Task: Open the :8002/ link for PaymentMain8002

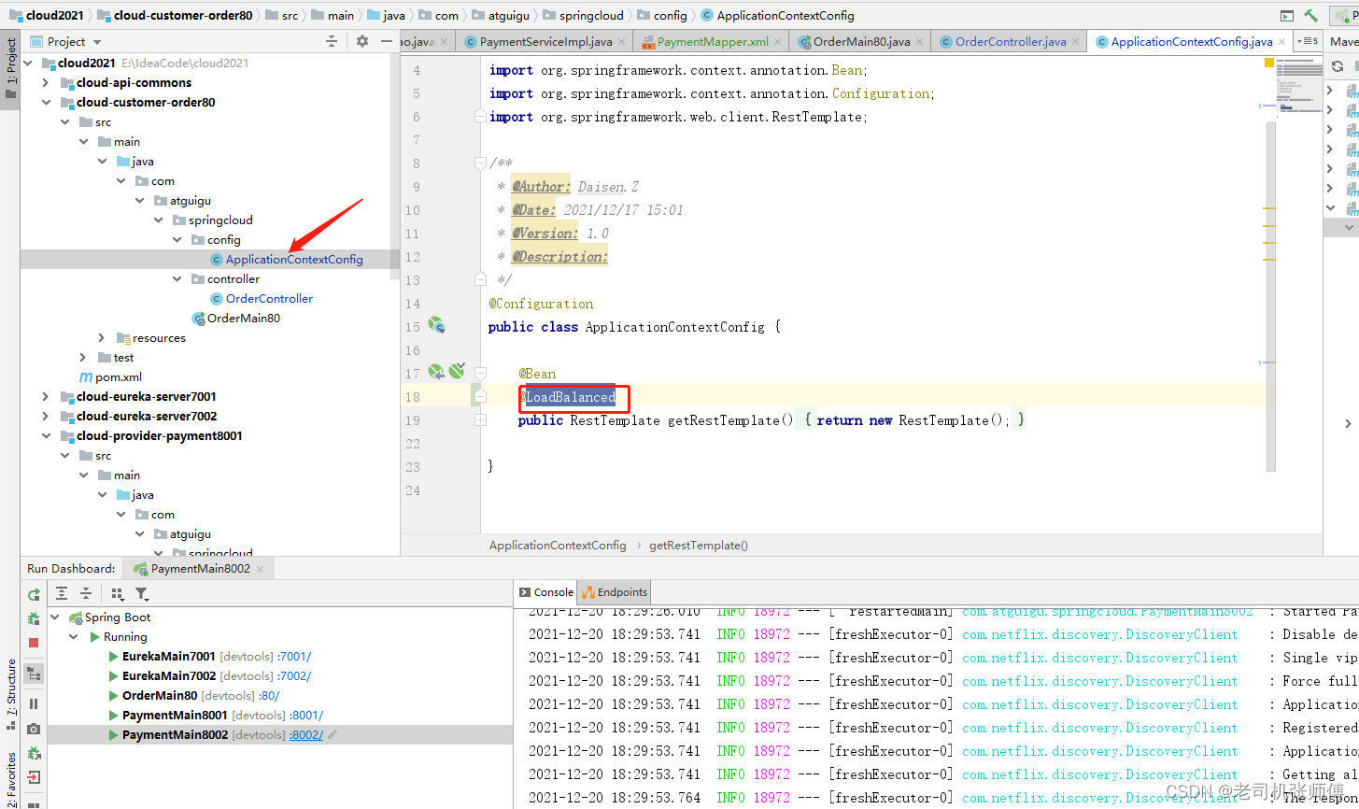Action: coord(306,735)
